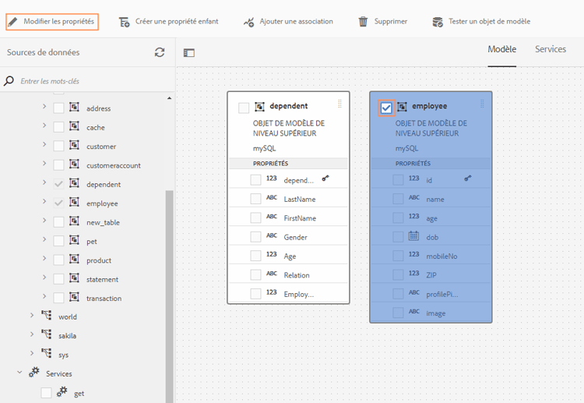
Task: Click the dependent model object icon
Action: pyautogui.click(x=259, y=107)
